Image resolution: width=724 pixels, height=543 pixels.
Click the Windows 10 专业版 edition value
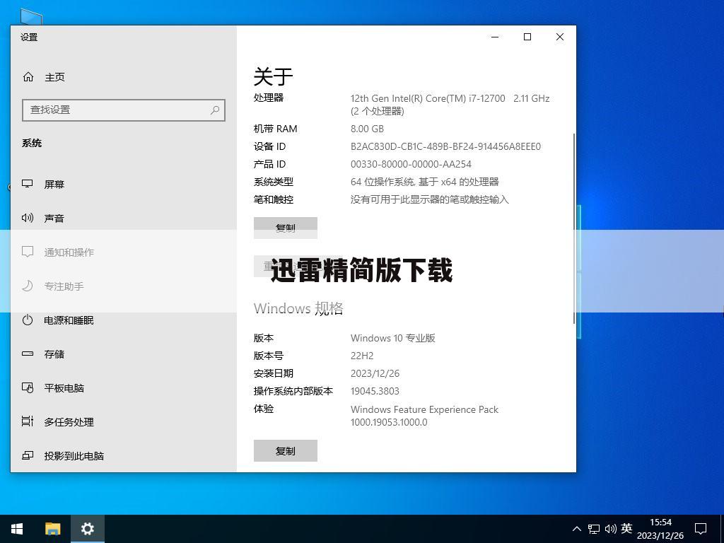pos(393,338)
